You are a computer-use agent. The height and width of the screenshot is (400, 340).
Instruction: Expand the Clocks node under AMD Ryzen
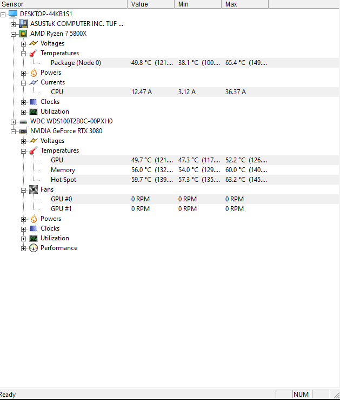[x=23, y=102]
